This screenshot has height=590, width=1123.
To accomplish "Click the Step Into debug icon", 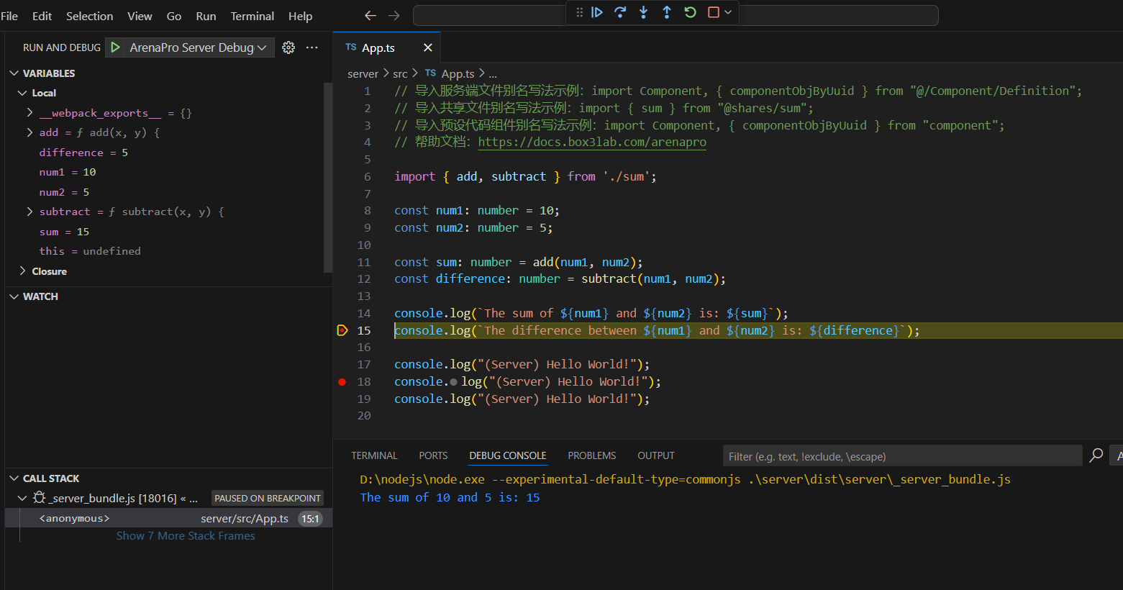I will (x=643, y=12).
